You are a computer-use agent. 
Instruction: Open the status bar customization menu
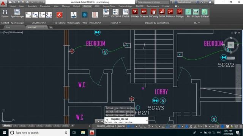point(241,127)
